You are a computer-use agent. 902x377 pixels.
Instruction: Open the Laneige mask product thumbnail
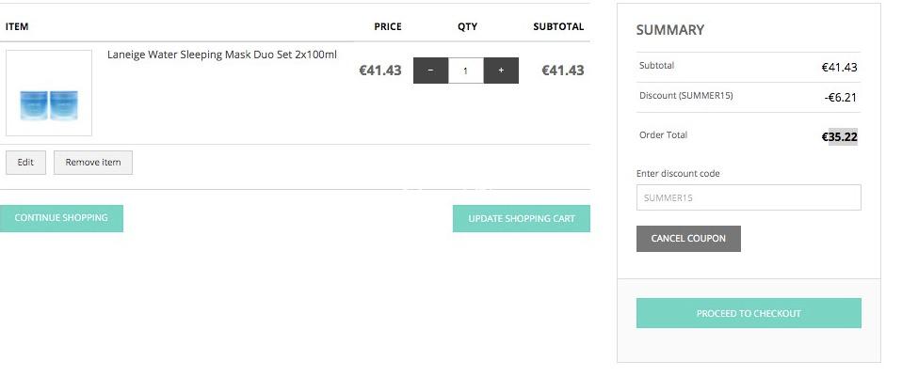tap(49, 93)
